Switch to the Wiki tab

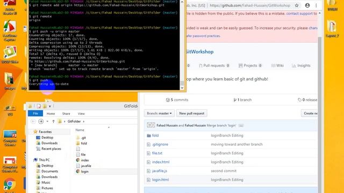coord(277,65)
